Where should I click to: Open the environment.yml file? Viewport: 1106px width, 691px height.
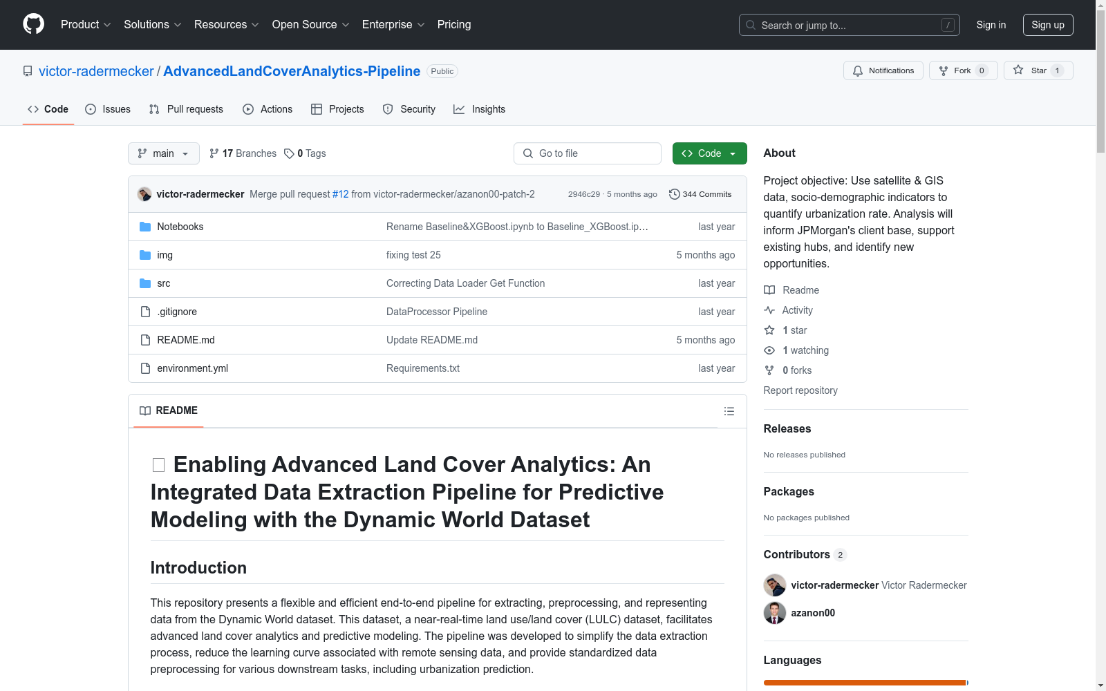click(192, 368)
